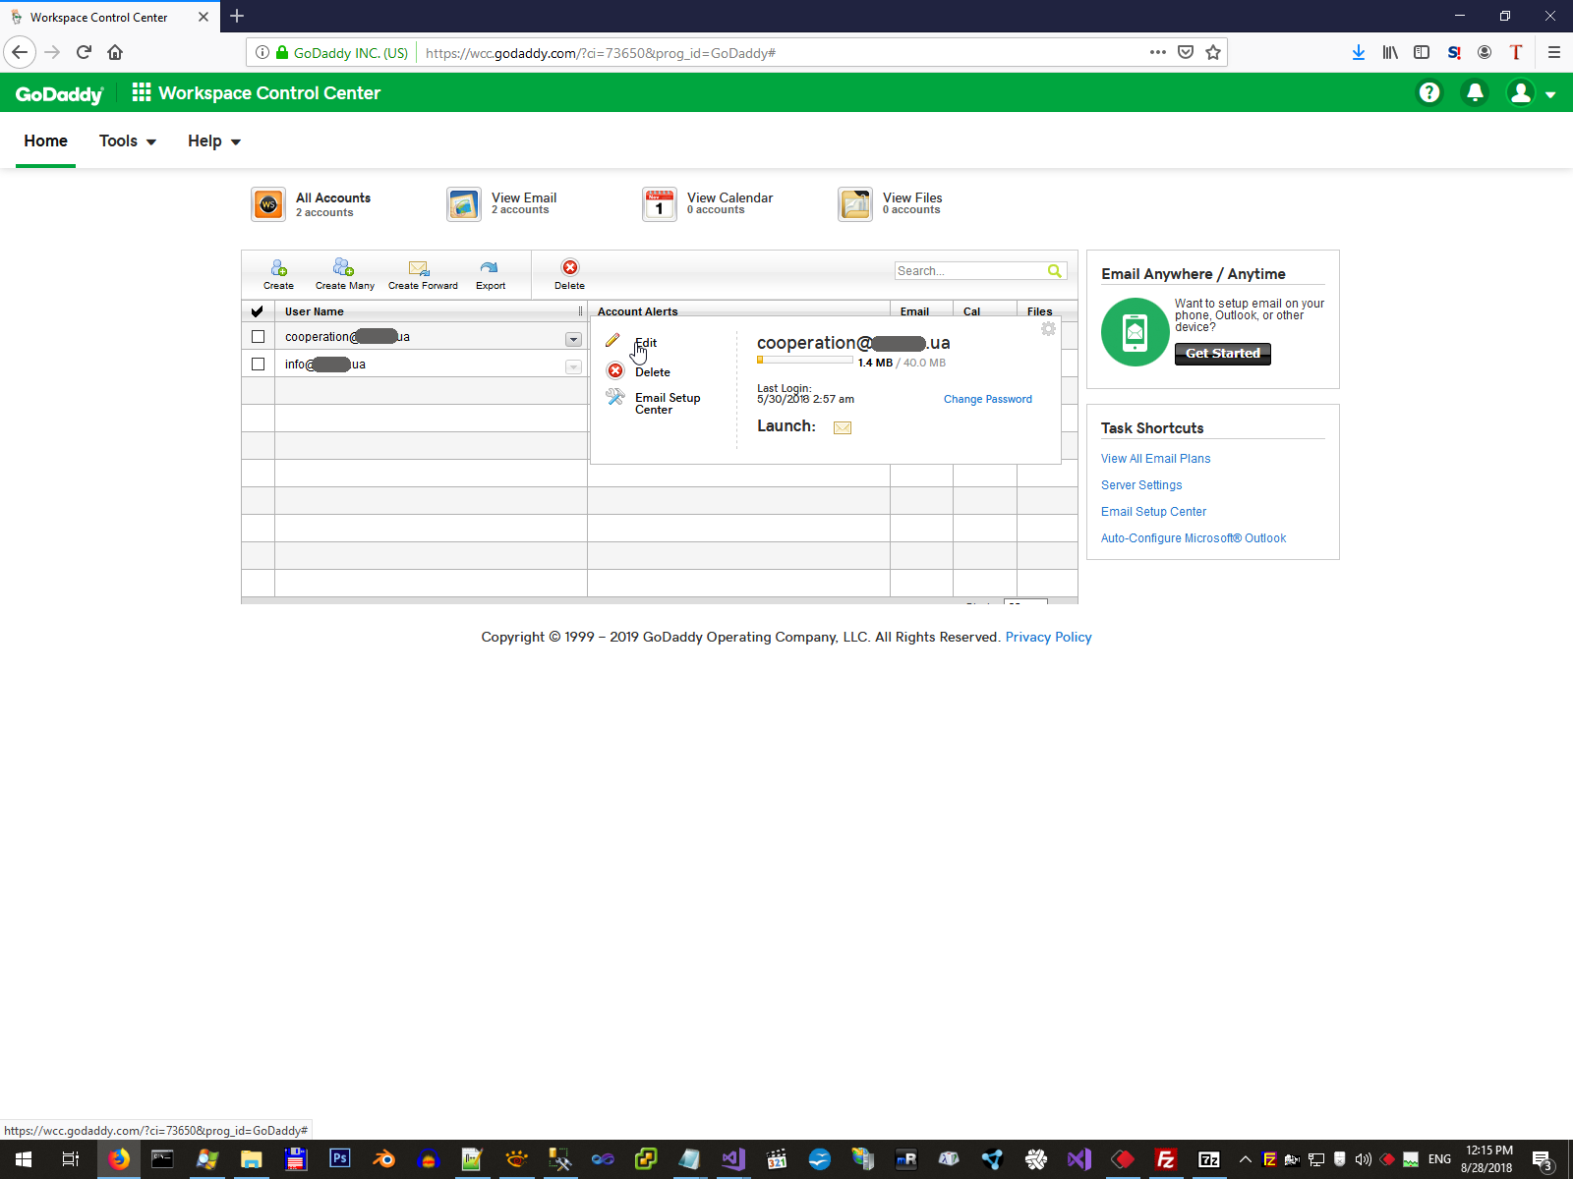Tick the cooperation@ account checkbox
Image resolution: width=1573 pixels, height=1179 pixels.
(258, 337)
